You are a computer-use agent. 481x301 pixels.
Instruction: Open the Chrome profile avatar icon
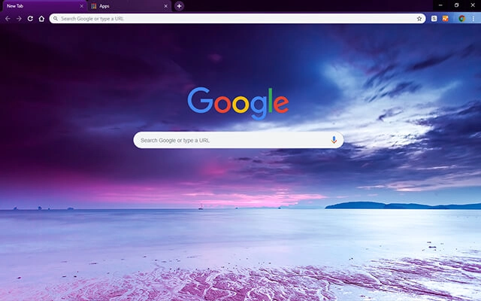462,18
